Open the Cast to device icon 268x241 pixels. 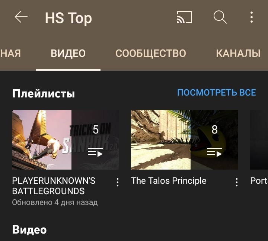[185, 17]
